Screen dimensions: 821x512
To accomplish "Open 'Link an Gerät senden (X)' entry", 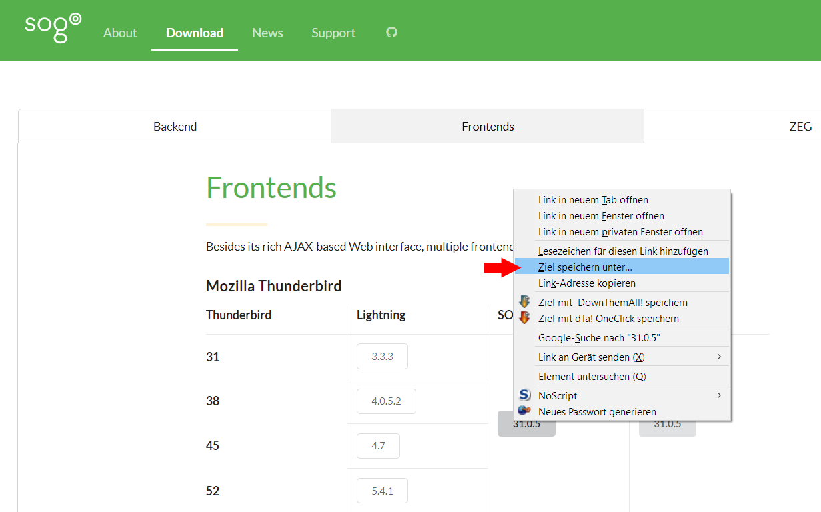I will point(622,357).
